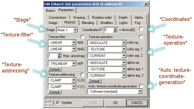Image resolution: width=194 pixels, height=109 pixels.
Task: Open the color arg. 1 dropdown
Action: 107,49
